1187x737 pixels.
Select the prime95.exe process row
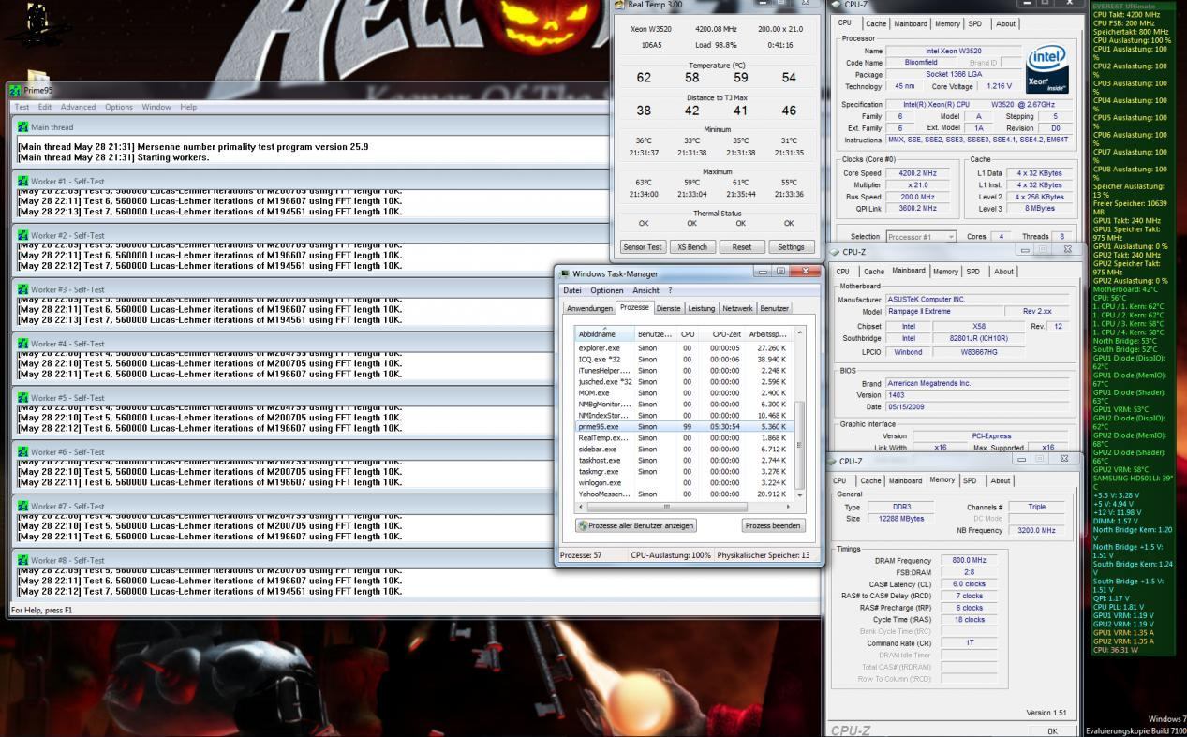pos(684,426)
